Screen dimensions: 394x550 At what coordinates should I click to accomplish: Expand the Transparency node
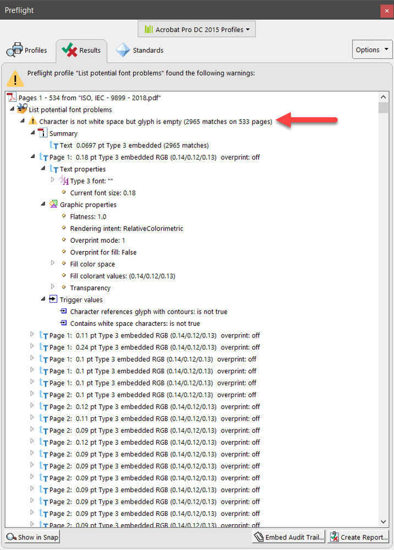coord(53,287)
